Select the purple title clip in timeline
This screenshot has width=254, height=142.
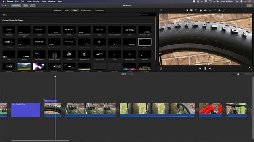point(26,110)
